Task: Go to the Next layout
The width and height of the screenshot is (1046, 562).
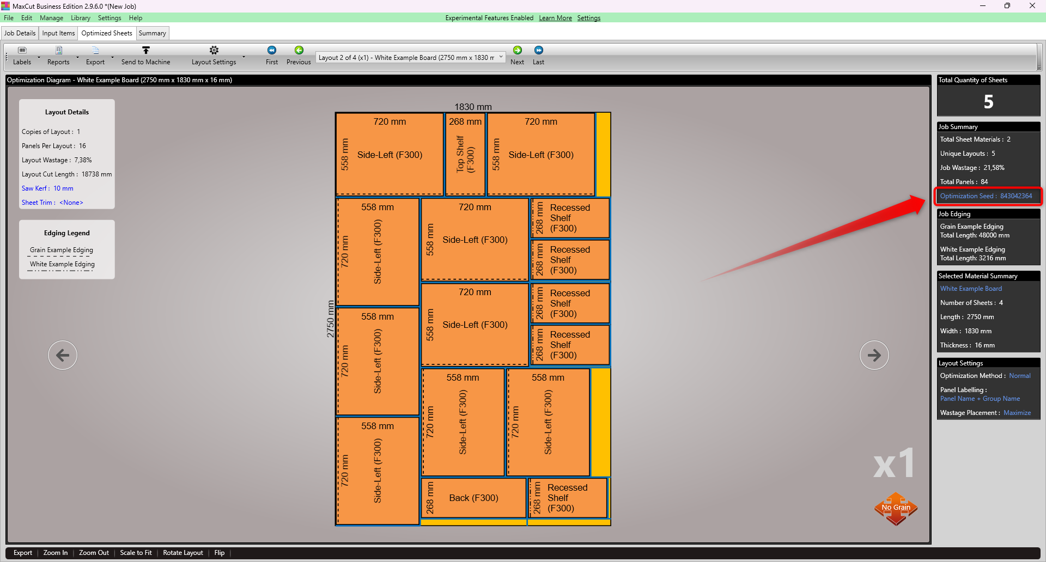Action: [517, 56]
